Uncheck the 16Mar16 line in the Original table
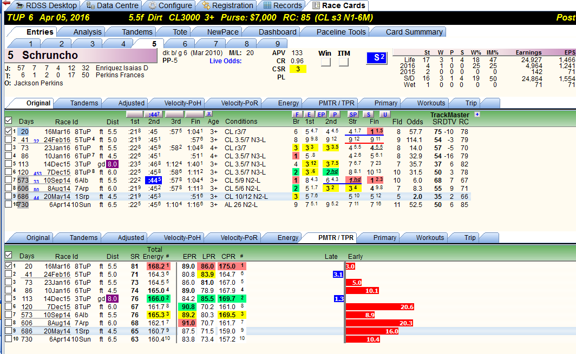576x354 pixels. point(9,131)
